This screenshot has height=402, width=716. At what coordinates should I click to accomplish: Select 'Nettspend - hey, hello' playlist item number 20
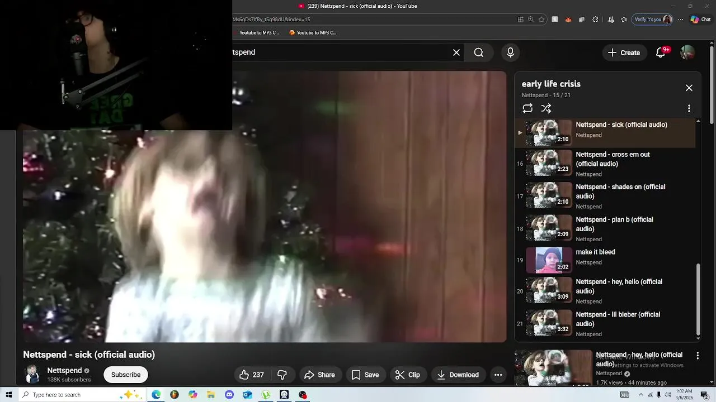[x=605, y=291]
